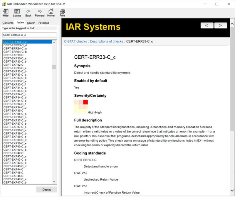The width and height of the screenshot is (235, 197).
Task: Click the keyword input field
Action: pos(30,35)
